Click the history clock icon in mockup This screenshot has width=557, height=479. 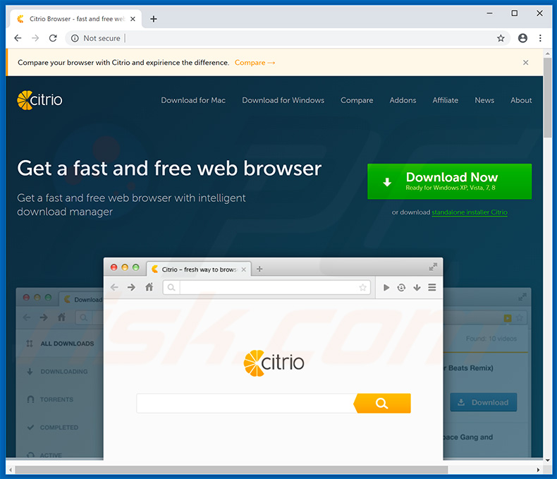click(x=401, y=287)
